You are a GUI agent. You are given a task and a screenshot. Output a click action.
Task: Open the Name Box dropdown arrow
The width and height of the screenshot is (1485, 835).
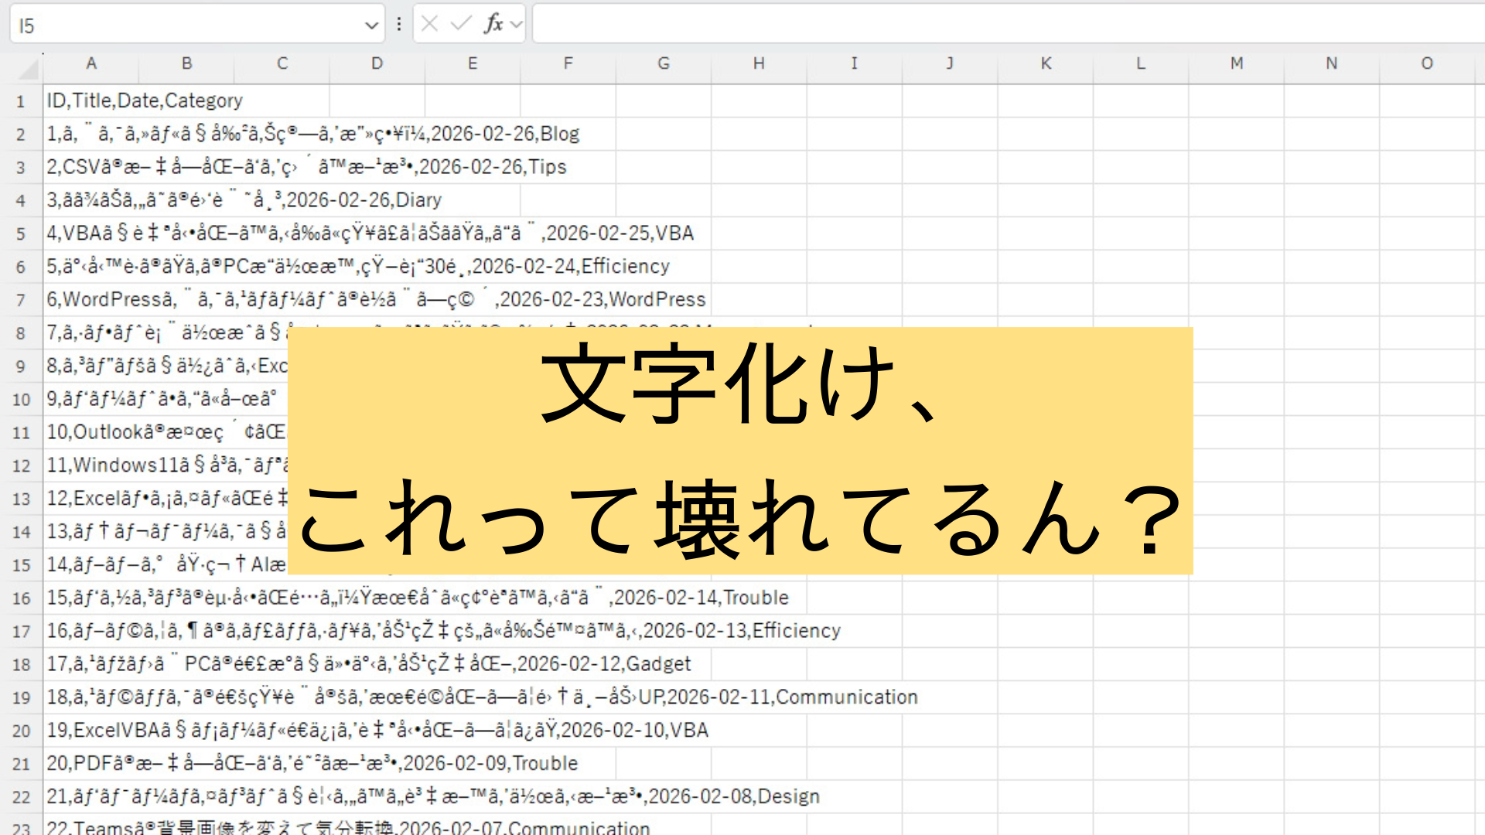pos(371,26)
